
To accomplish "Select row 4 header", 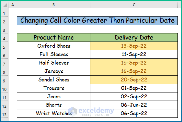I will point(5,38).
